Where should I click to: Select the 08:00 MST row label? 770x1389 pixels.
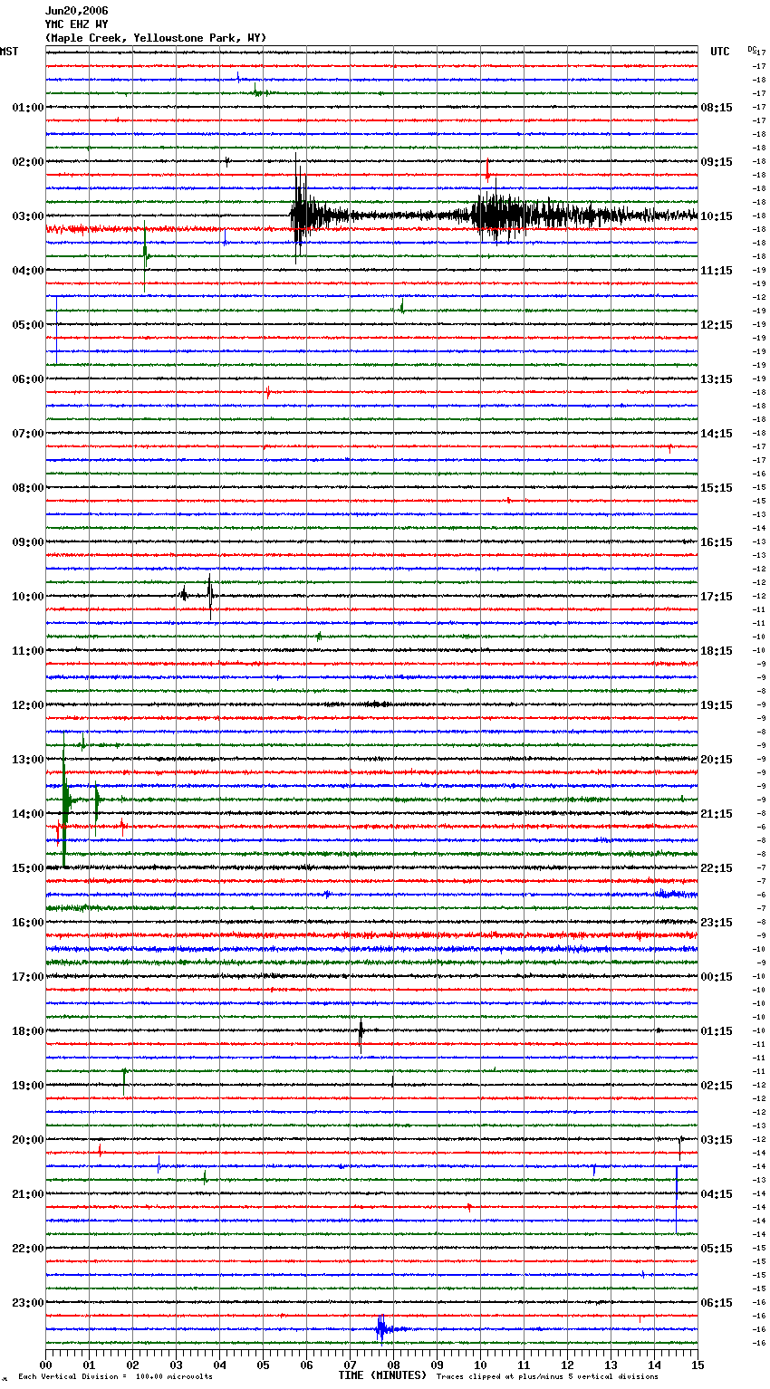[28, 488]
